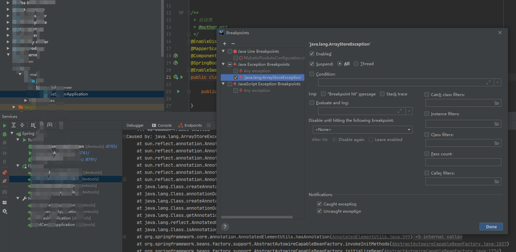Click Open in New Tab services icon
Screen dimensions: 516x252
(50, 125)
